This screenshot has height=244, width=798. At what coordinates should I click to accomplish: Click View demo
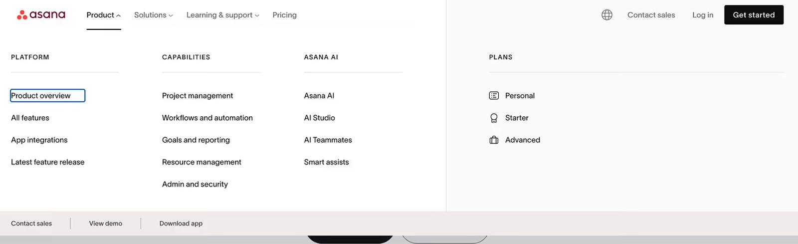tap(106, 224)
